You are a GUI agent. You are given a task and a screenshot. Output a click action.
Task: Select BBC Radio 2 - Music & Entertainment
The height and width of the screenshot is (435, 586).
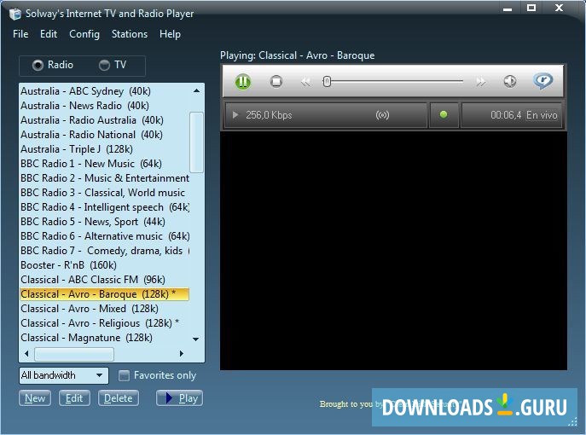tap(105, 178)
